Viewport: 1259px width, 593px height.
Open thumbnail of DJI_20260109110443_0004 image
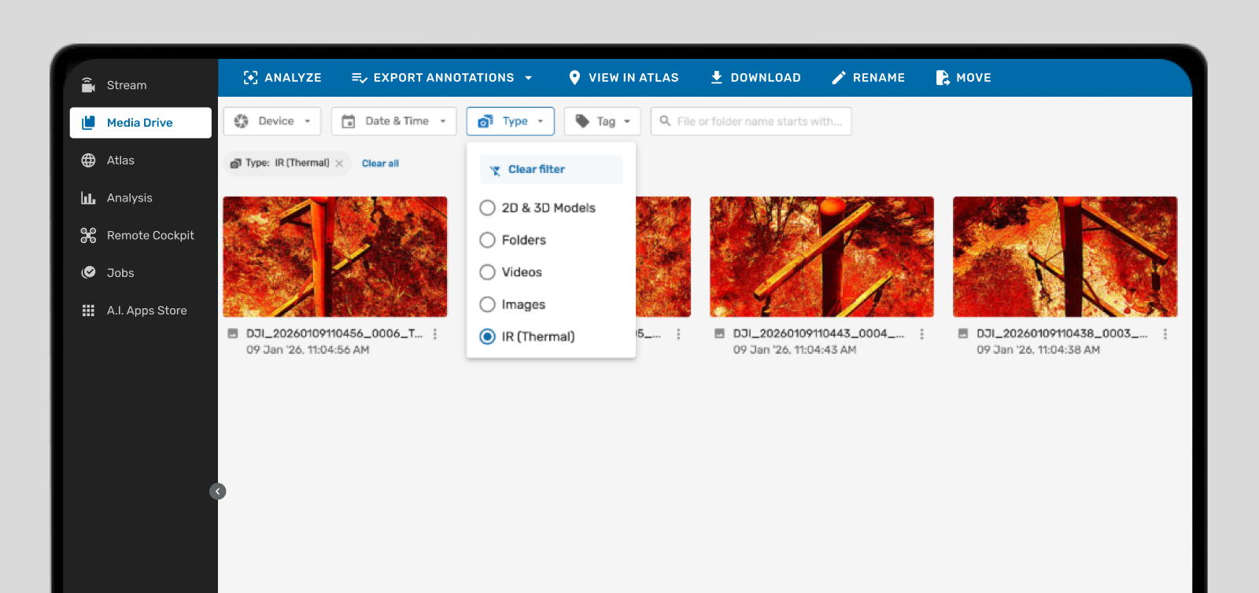[821, 257]
